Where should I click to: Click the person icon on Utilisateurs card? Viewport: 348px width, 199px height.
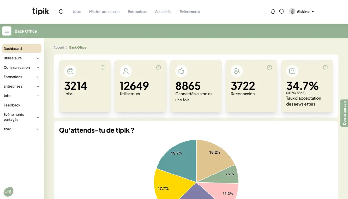pyautogui.click(x=126, y=71)
